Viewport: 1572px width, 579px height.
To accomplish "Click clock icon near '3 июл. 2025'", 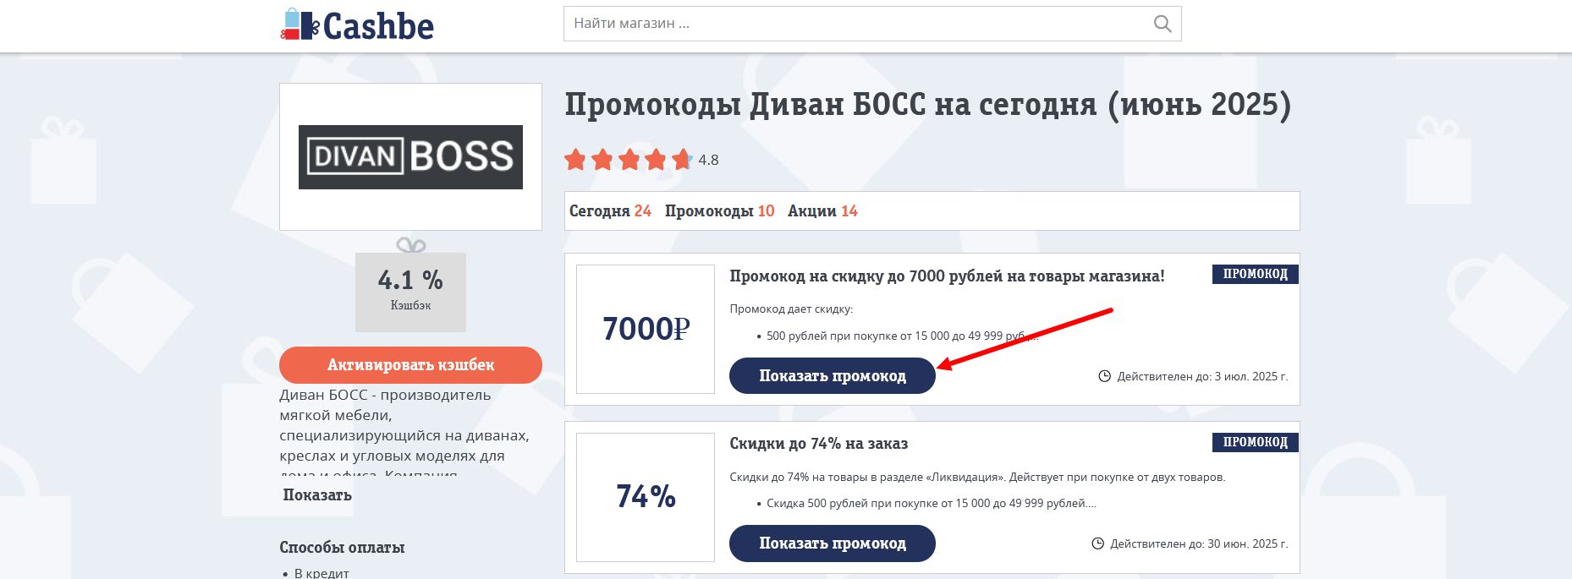I will point(1104,376).
